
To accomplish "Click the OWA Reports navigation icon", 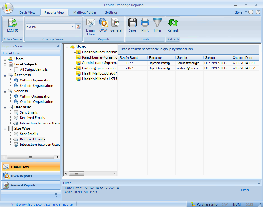I will [x=6, y=176].
